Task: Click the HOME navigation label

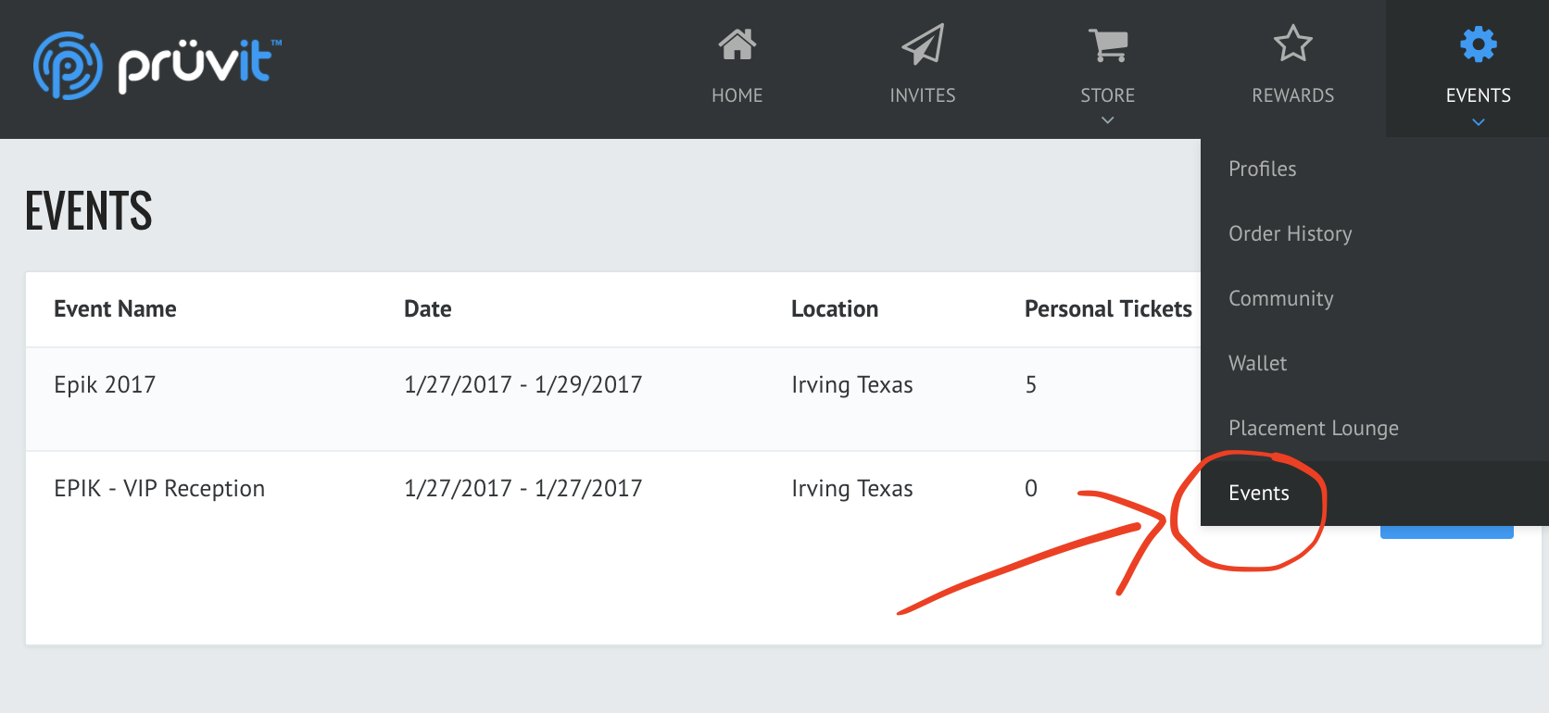Action: [737, 95]
